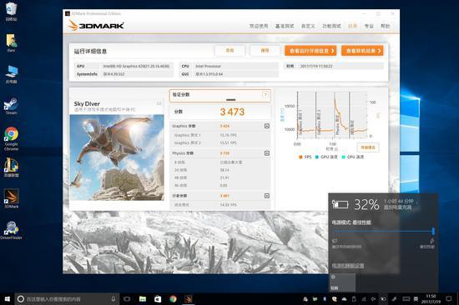Collapse the Physics score section
Image resolution: width=459 pixels, height=305 pixels.
click(267, 153)
